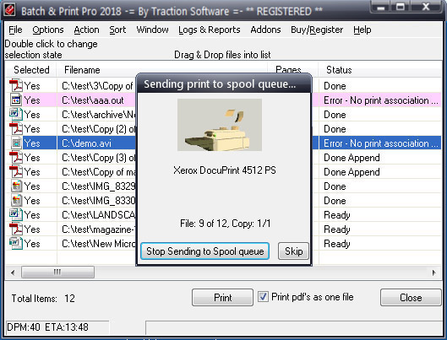This screenshot has height=340, width=447.
Task: Click the Word icon in the LANDSCA row
Action: 16,215
